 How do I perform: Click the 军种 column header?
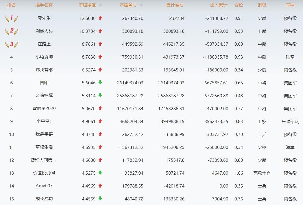coord(290,5)
